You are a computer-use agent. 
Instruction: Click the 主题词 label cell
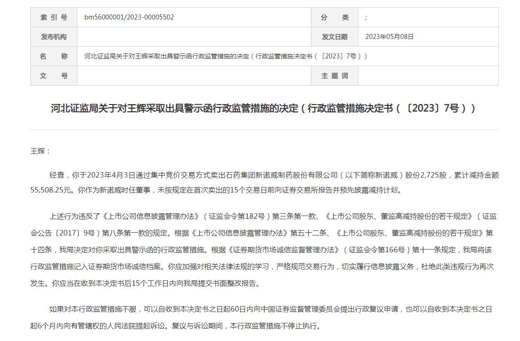coord(334,76)
